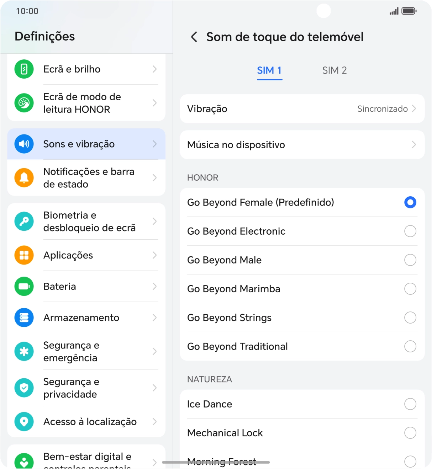Open the Aplicações grid icon

(24, 255)
